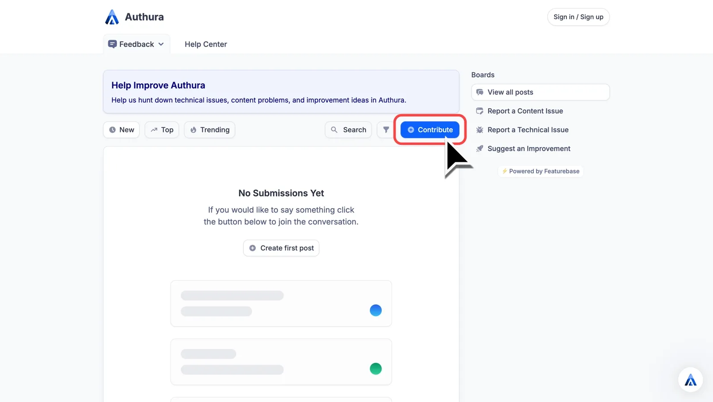Viewport: 713px width, 402px height.
Task: Click the Boards sidebar heading
Action: click(x=483, y=75)
